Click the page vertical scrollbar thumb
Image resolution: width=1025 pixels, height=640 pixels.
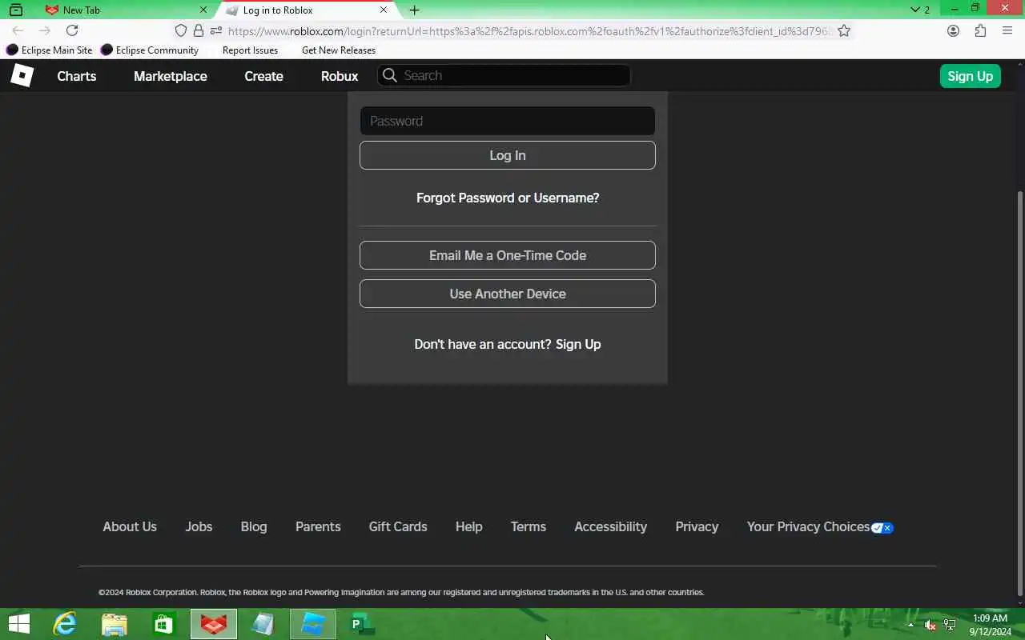[1019, 392]
